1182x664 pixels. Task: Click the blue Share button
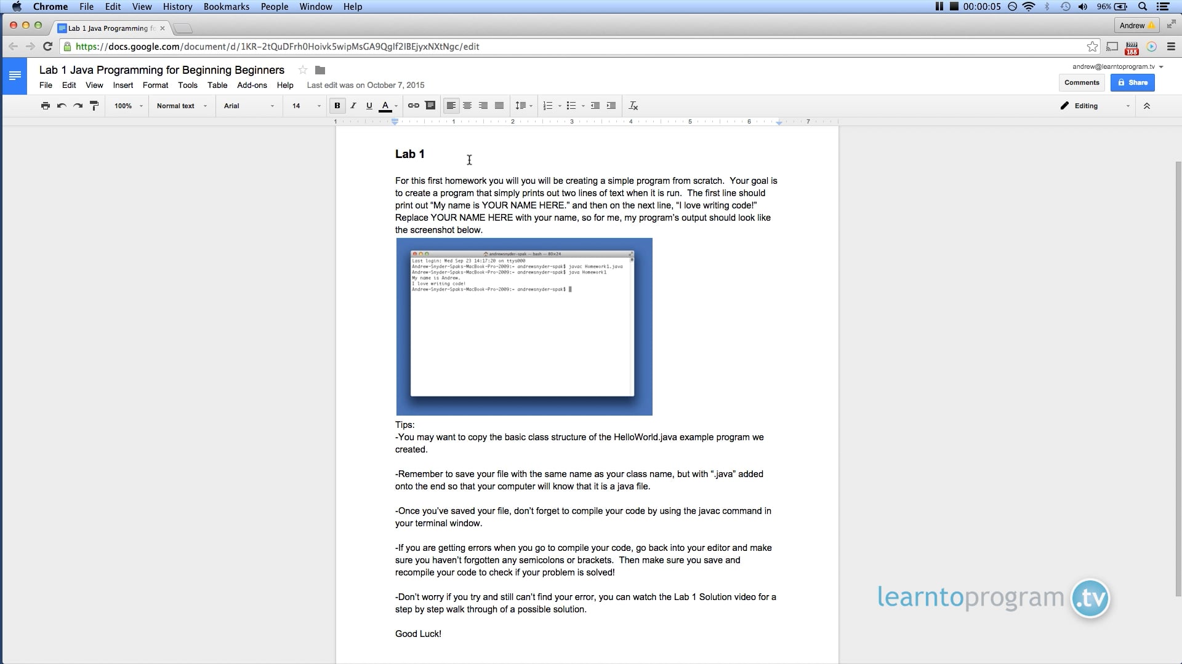[1132, 82]
